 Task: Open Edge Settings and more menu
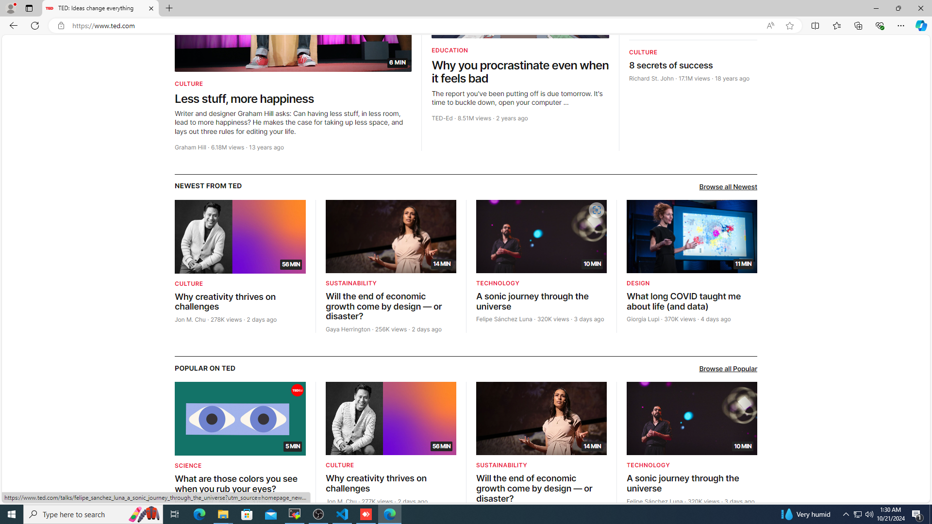click(901, 26)
